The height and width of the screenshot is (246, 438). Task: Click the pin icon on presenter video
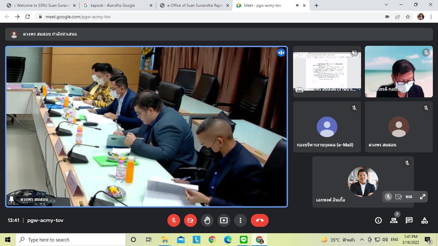pyautogui.click(x=12, y=199)
